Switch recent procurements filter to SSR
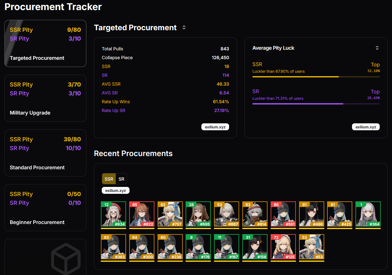The width and height of the screenshot is (392, 275). click(109, 179)
